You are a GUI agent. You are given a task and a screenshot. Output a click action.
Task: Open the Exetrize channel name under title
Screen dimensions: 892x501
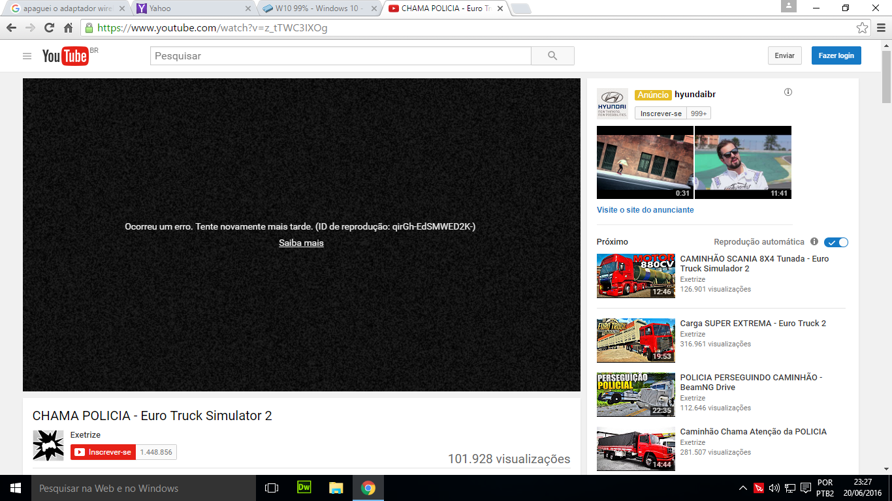(86, 435)
